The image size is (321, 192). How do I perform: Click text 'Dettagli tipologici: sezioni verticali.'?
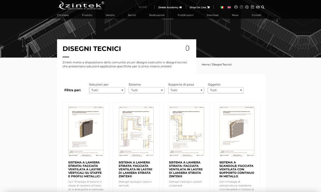click(x=135, y=184)
